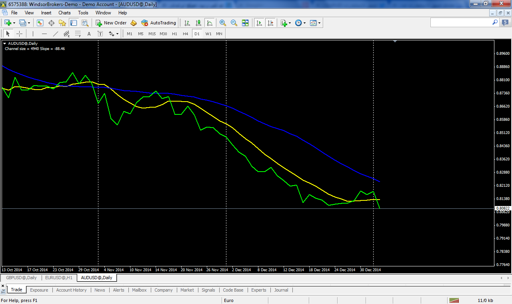This screenshot has width=512, height=304.
Task: Select the Text Label tool
Action: click(100, 34)
